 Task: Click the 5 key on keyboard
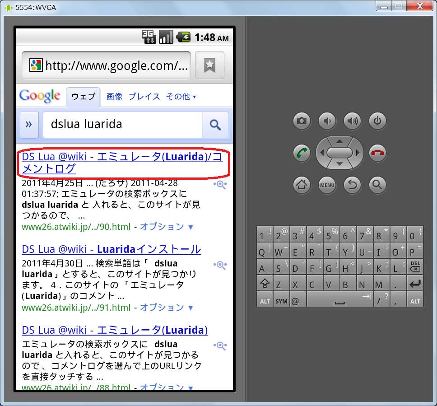coord(331,234)
